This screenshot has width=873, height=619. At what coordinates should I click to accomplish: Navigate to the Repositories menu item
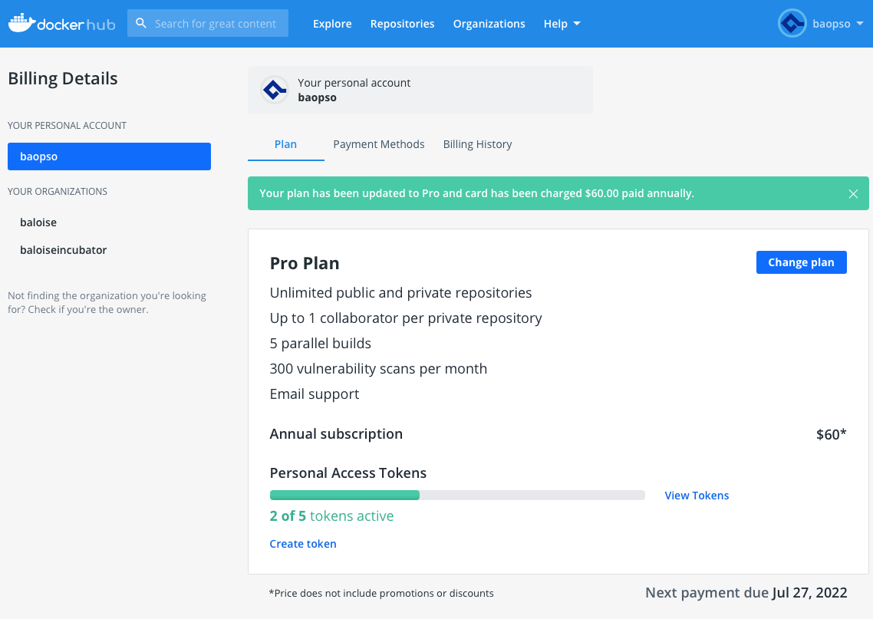pos(402,23)
